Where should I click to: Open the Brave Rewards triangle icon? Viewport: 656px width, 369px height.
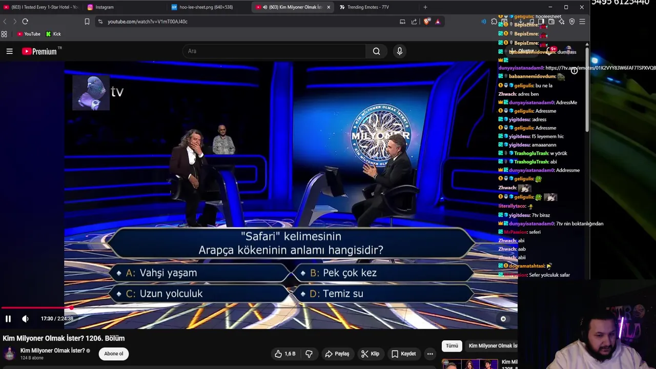pyautogui.click(x=438, y=22)
